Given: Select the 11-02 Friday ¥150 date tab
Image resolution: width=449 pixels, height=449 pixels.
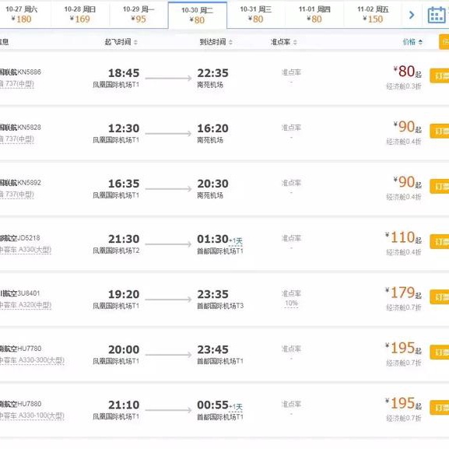Looking at the screenshot, I should click(373, 14).
